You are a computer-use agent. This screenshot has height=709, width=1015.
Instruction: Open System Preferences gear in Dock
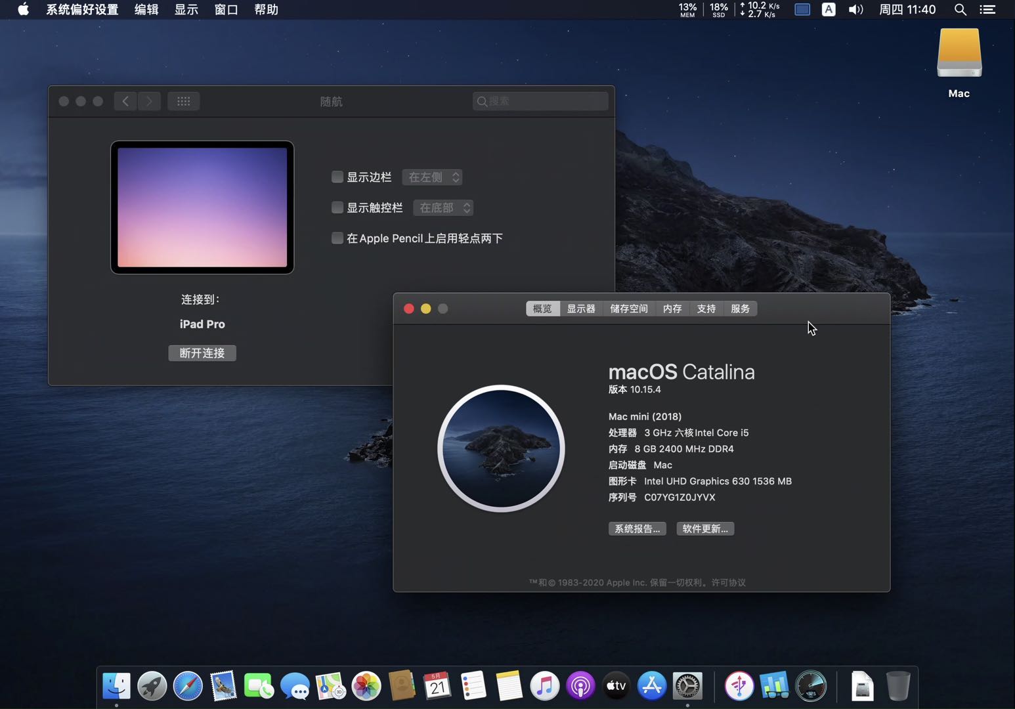[x=687, y=686]
